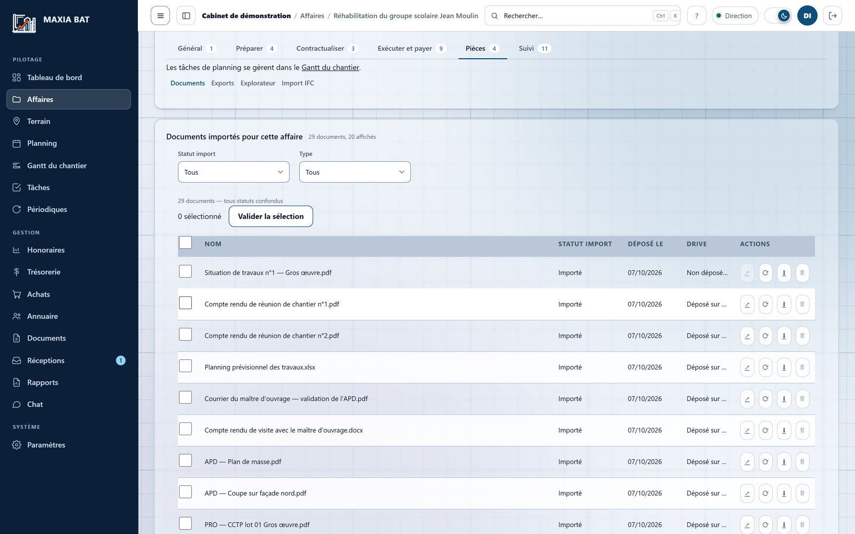Open Trésorerie in the sidebar
Screen dimensions: 855x534
68,272
